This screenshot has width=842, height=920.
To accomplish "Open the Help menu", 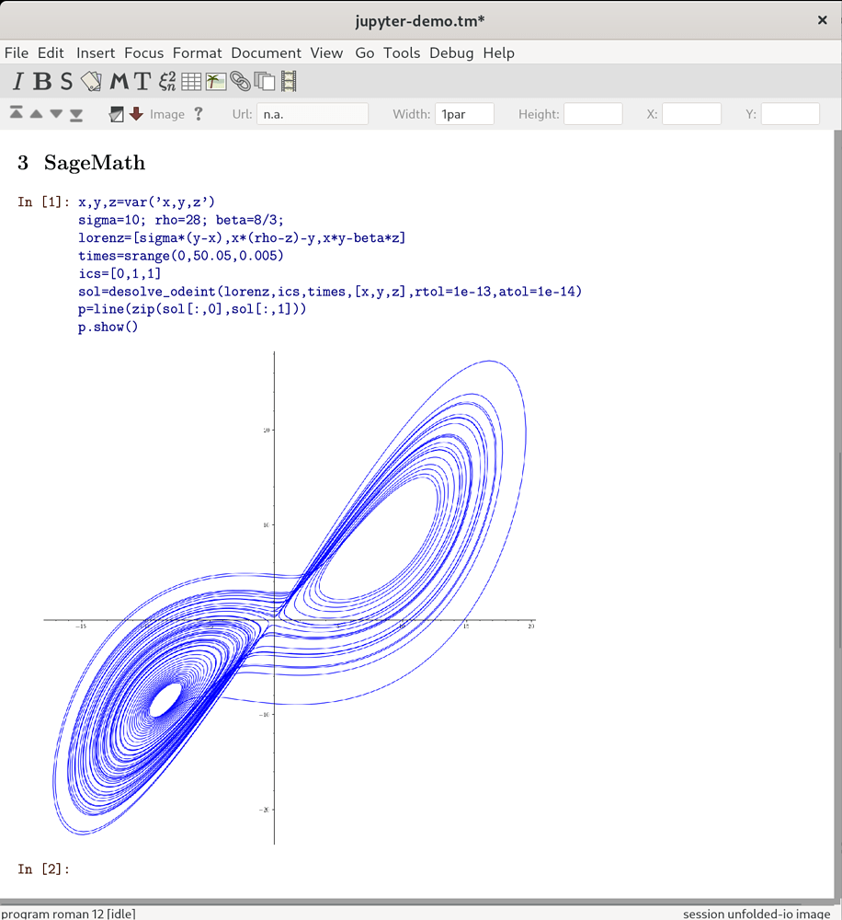I will 499,52.
